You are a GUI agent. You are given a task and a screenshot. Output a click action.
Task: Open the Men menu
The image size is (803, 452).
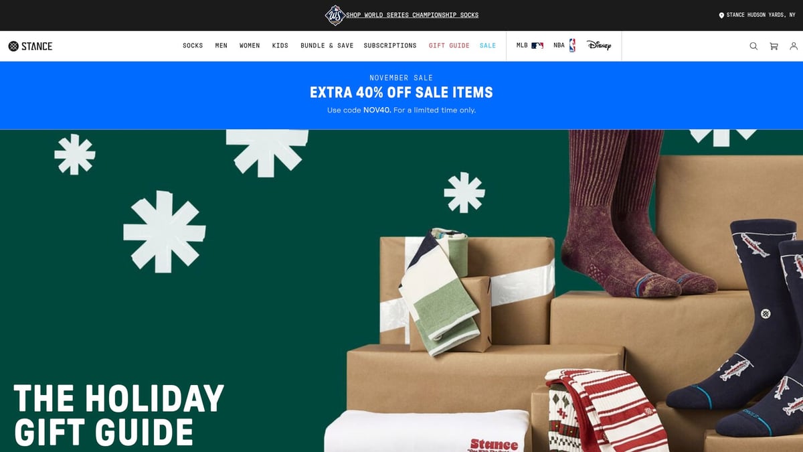click(x=221, y=46)
